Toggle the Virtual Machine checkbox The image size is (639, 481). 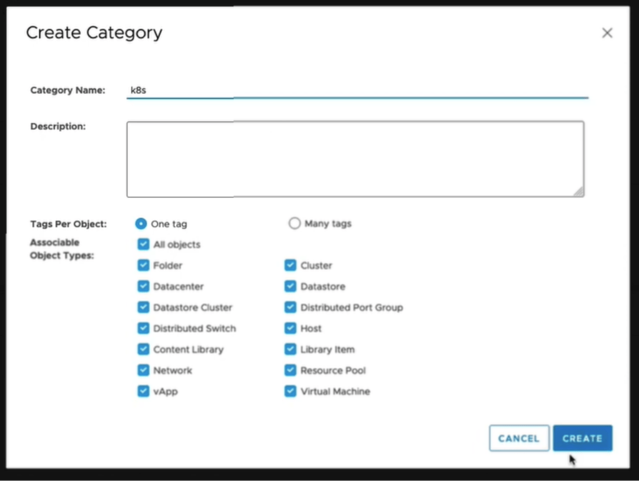click(x=290, y=391)
